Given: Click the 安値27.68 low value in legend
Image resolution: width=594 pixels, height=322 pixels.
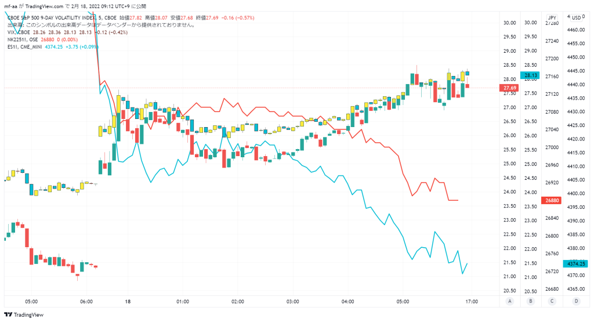Looking at the screenshot, I should pos(182,18).
